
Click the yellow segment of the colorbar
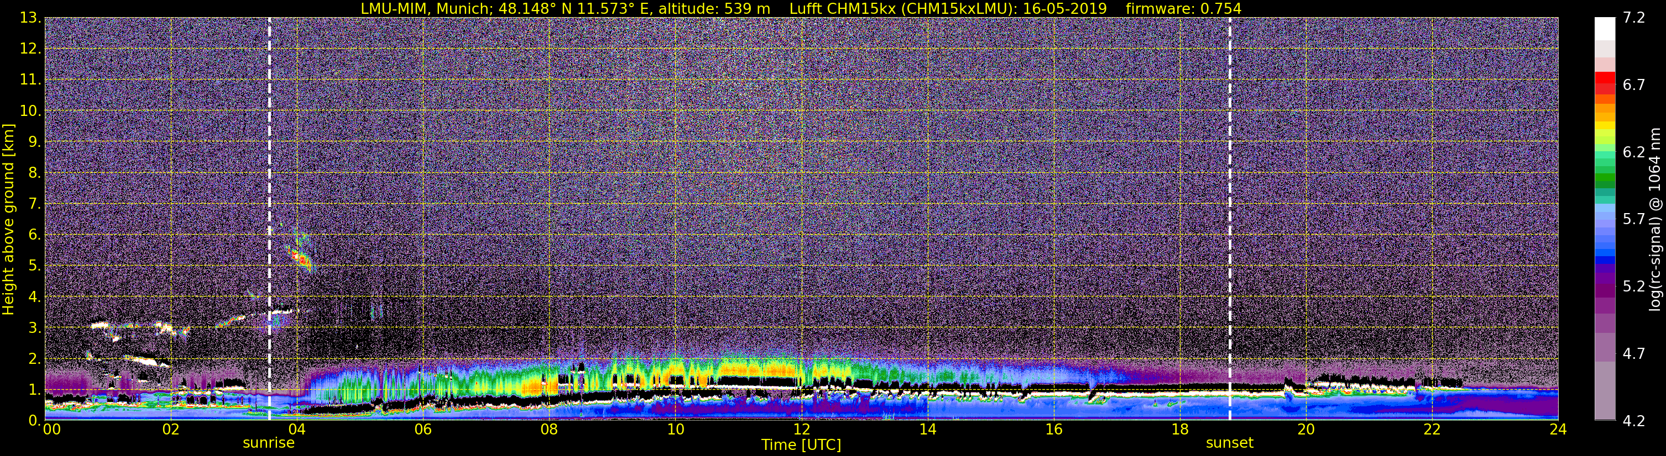click(1605, 126)
